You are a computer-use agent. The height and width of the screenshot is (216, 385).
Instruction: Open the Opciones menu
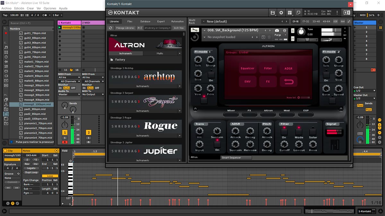click(50, 8)
